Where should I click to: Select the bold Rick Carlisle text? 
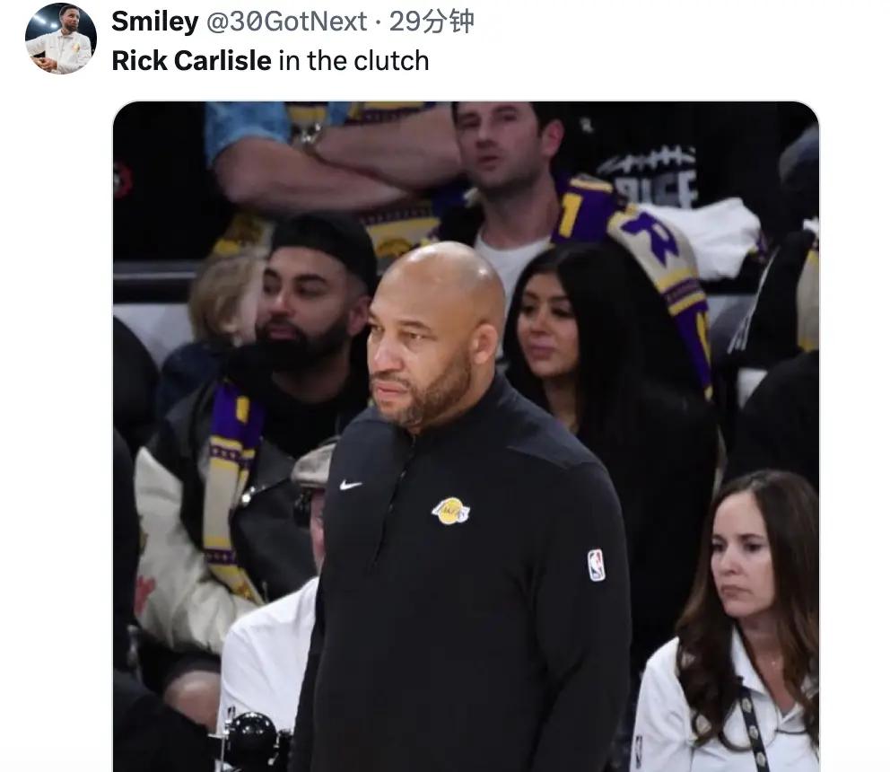point(191,60)
